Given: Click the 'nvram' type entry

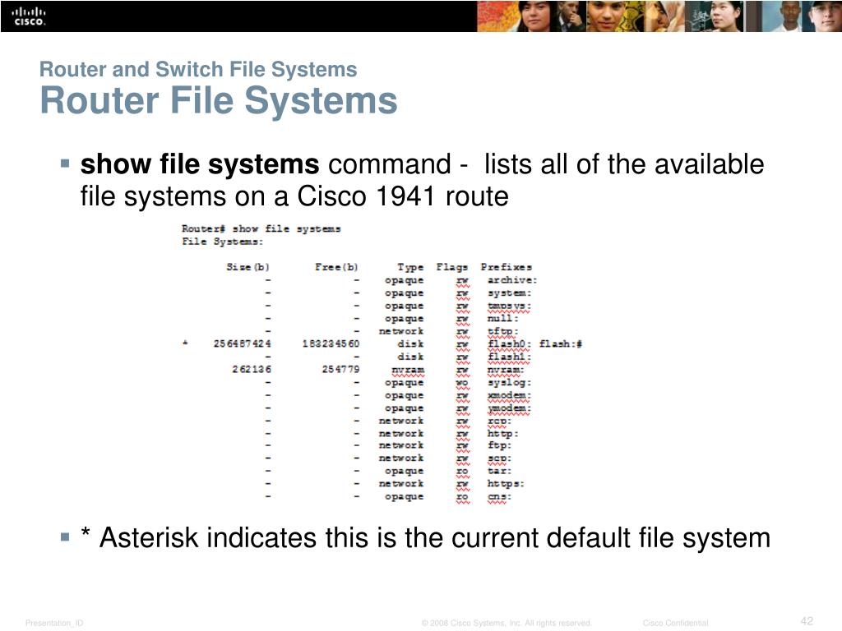Looking at the screenshot, I should pyautogui.click(x=408, y=370).
